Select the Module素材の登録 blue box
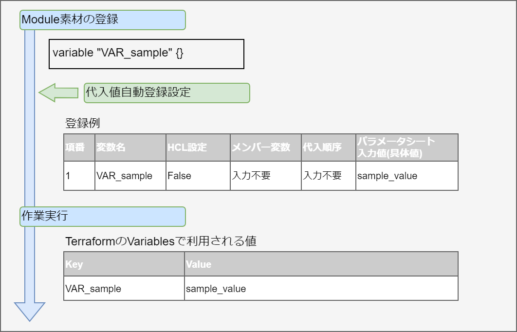517x332 pixels. click(103, 20)
